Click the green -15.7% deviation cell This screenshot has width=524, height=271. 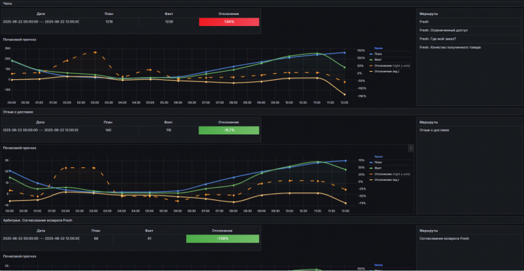click(229, 130)
